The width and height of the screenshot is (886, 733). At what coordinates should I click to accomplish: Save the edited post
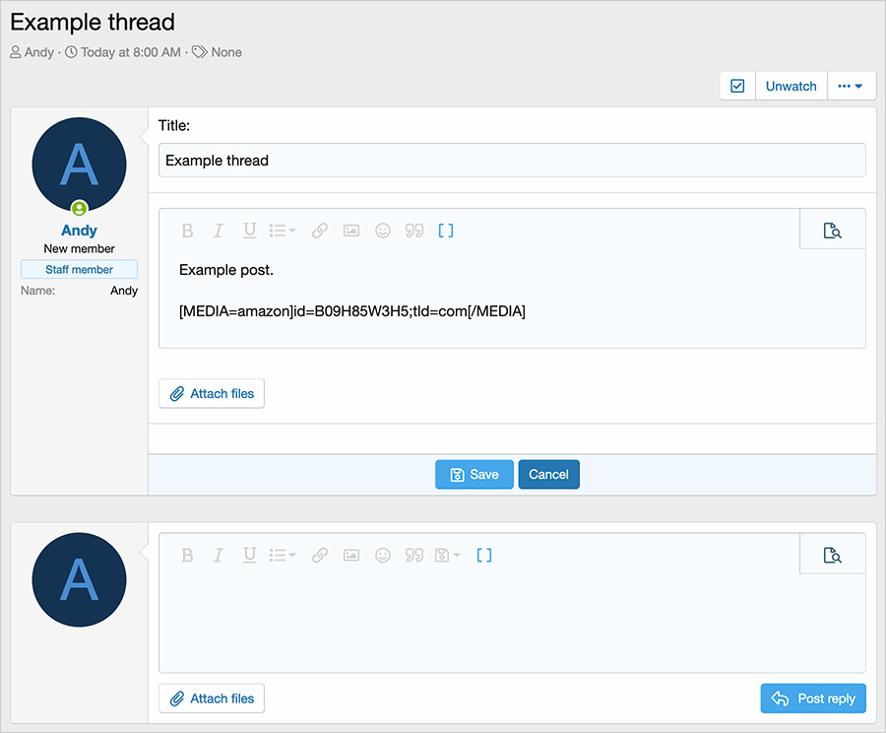point(474,474)
